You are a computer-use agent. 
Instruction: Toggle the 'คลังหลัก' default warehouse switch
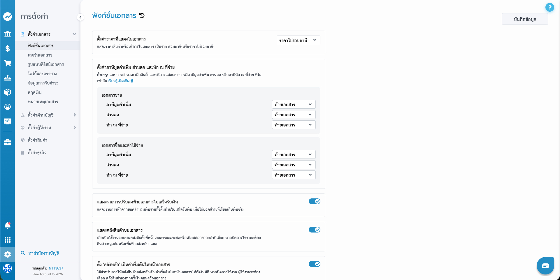click(314, 264)
